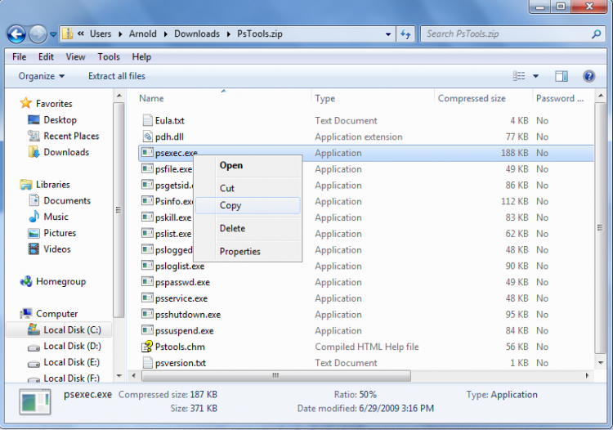This screenshot has width=613, height=430.
Task: Click the Downloads breadcrumb in address bar
Action: click(x=197, y=34)
